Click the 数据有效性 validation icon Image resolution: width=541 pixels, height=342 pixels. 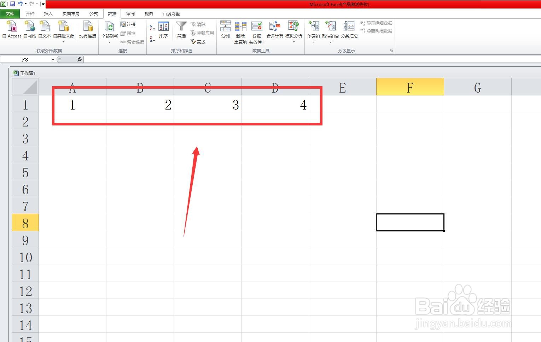click(257, 26)
